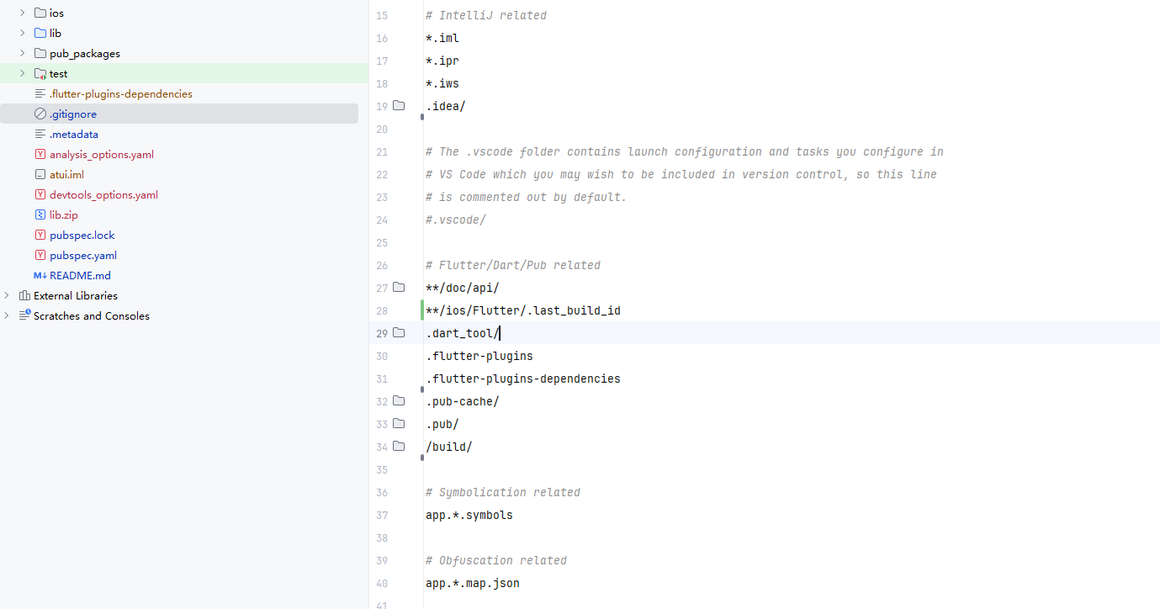The width and height of the screenshot is (1160, 609).
Task: Click the Scratches and Consoles icon
Action: click(x=24, y=315)
